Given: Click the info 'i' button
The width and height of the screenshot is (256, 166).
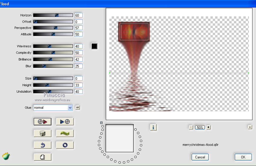Looking at the screenshot, I should 153,127.
